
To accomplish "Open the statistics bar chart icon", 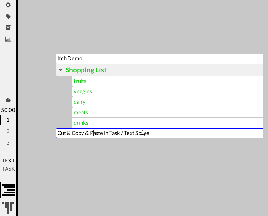I will (x=8, y=39).
